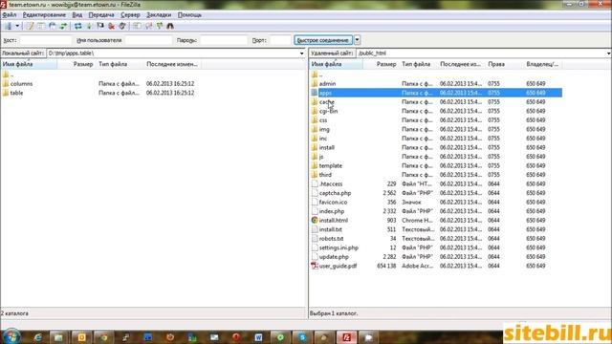Select the remote img folder
Viewport: 612px width, 344px height.
coord(324,129)
